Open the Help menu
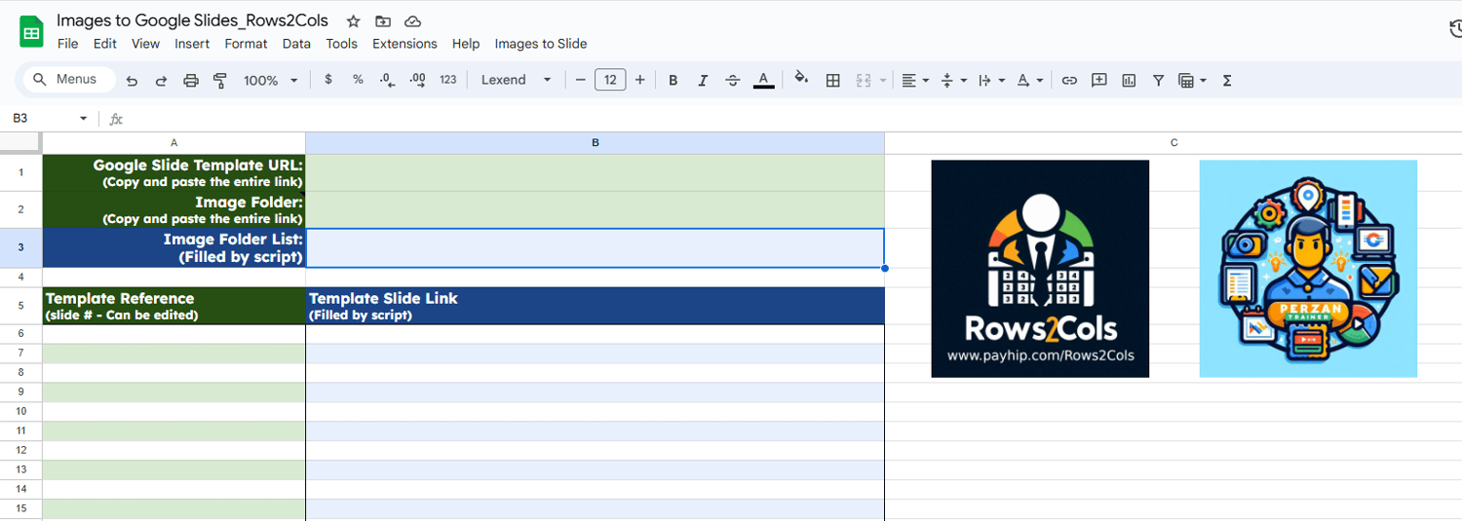Viewport: 1462px width, 521px height. coord(466,44)
